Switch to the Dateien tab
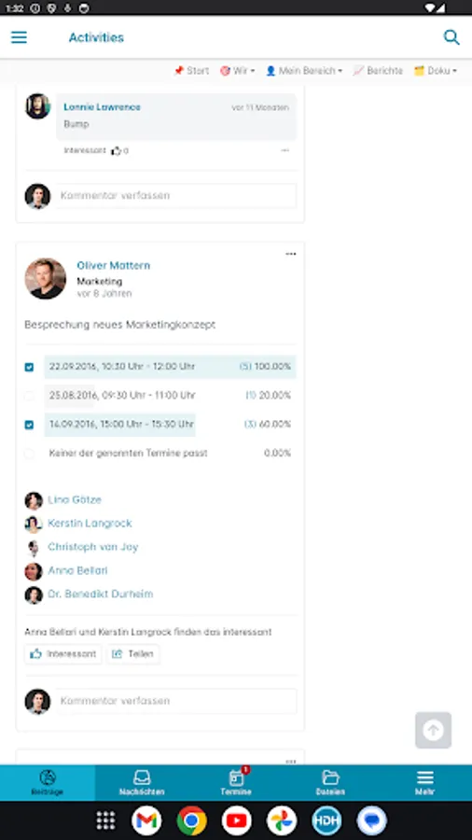 [x=330, y=783]
